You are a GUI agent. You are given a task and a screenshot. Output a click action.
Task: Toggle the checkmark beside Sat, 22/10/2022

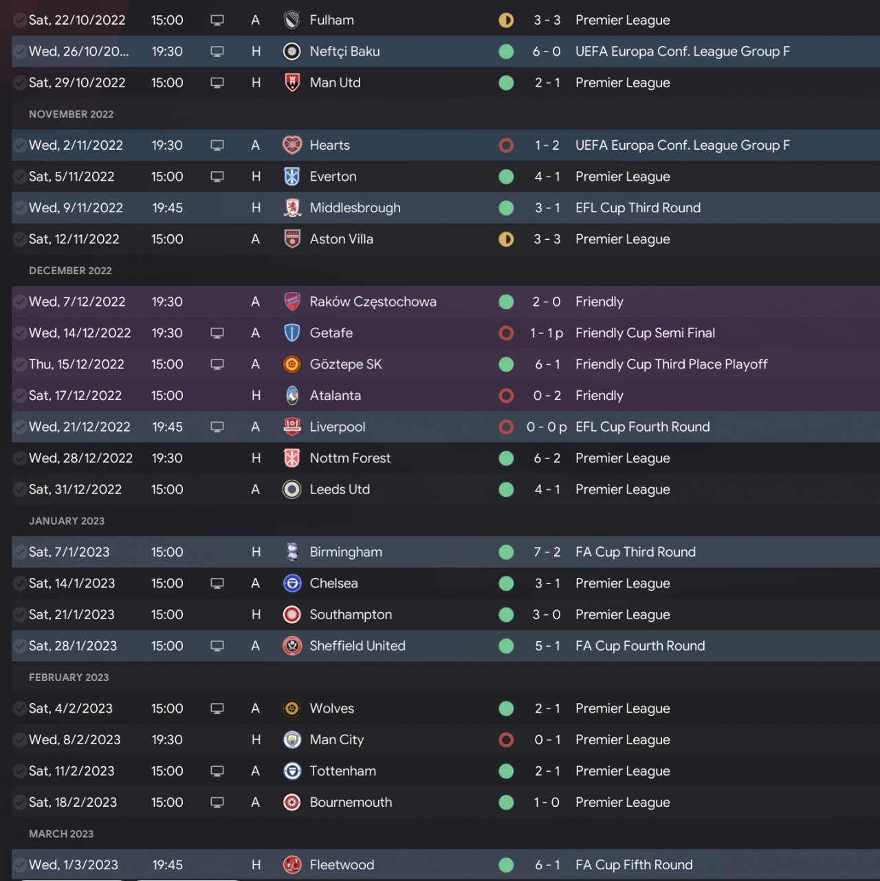(20, 21)
